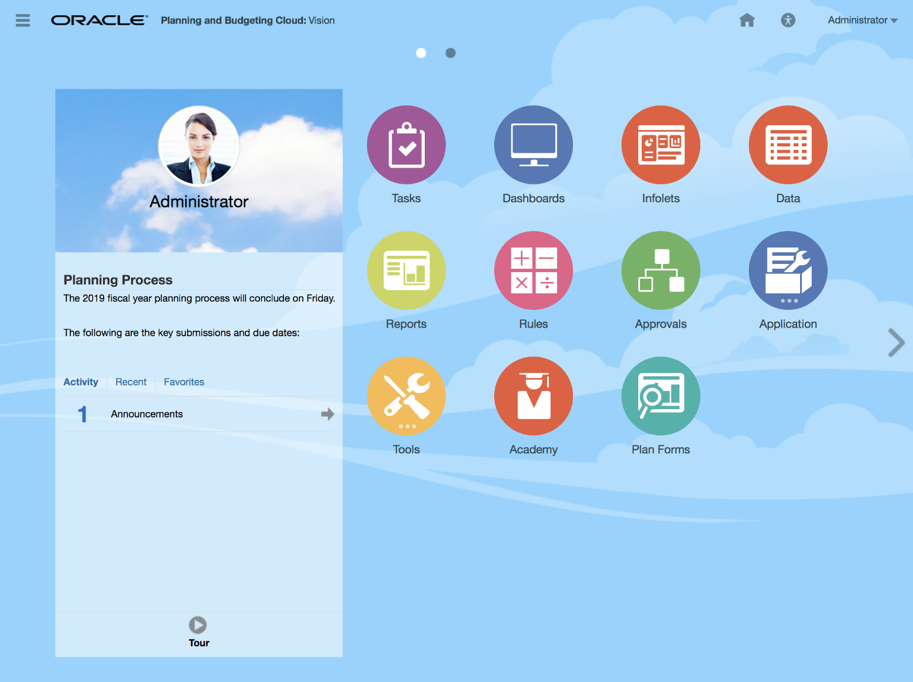Select the second page indicator dot
The image size is (913, 682).
(451, 53)
